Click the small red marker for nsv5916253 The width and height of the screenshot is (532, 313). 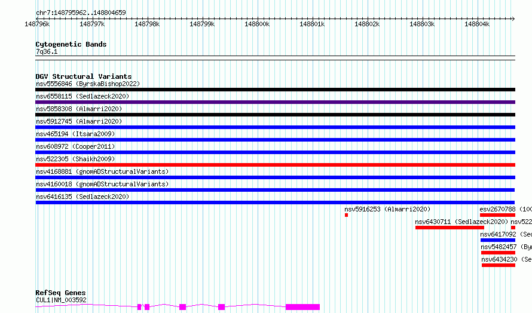tap(346, 215)
